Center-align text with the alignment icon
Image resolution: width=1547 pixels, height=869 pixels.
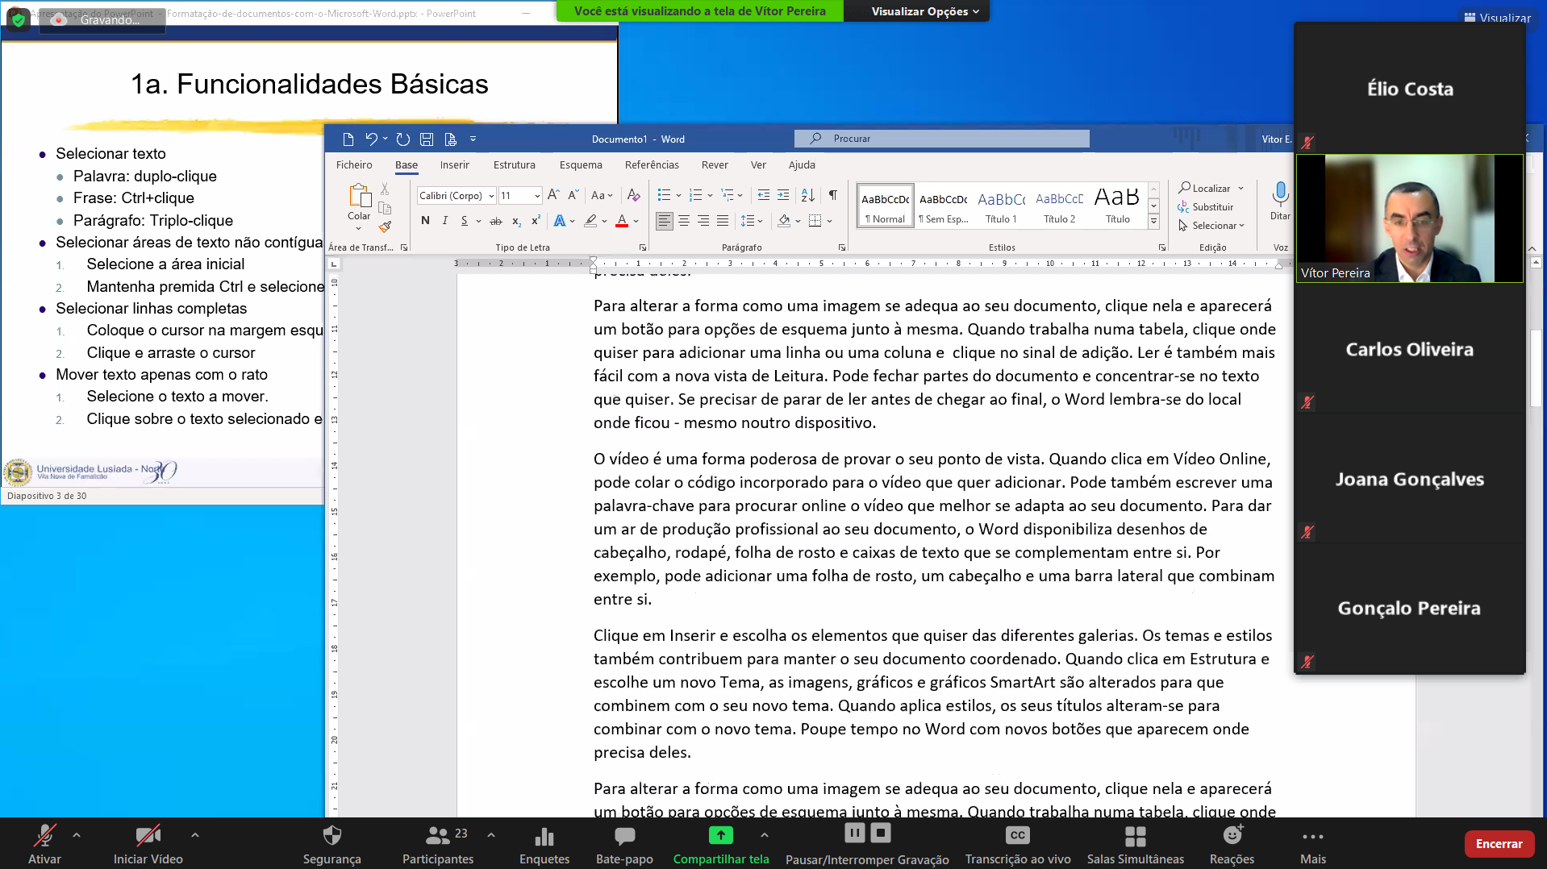(683, 220)
